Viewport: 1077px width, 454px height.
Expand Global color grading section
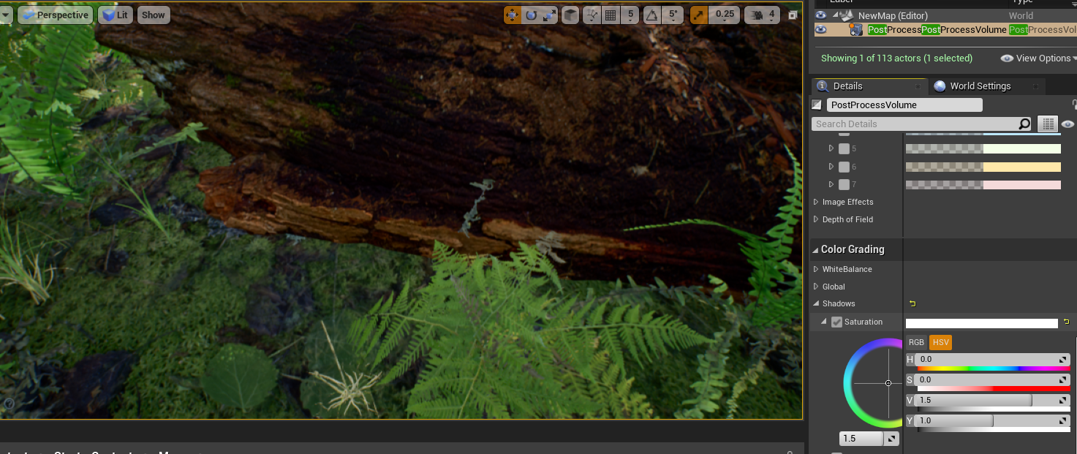[817, 287]
